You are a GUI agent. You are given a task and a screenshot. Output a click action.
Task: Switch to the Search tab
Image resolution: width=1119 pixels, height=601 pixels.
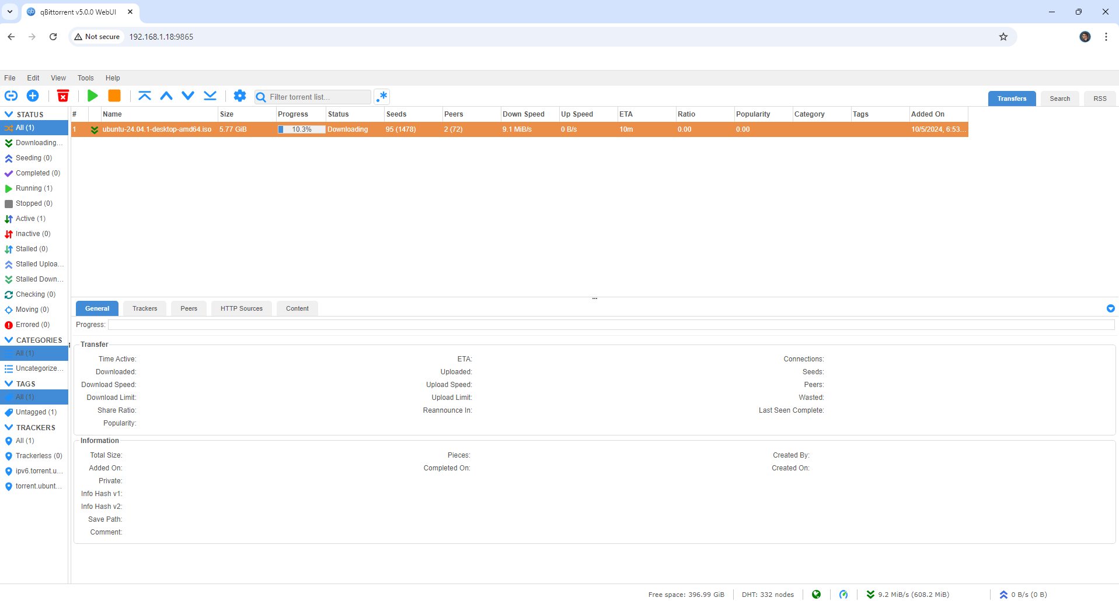tap(1059, 99)
